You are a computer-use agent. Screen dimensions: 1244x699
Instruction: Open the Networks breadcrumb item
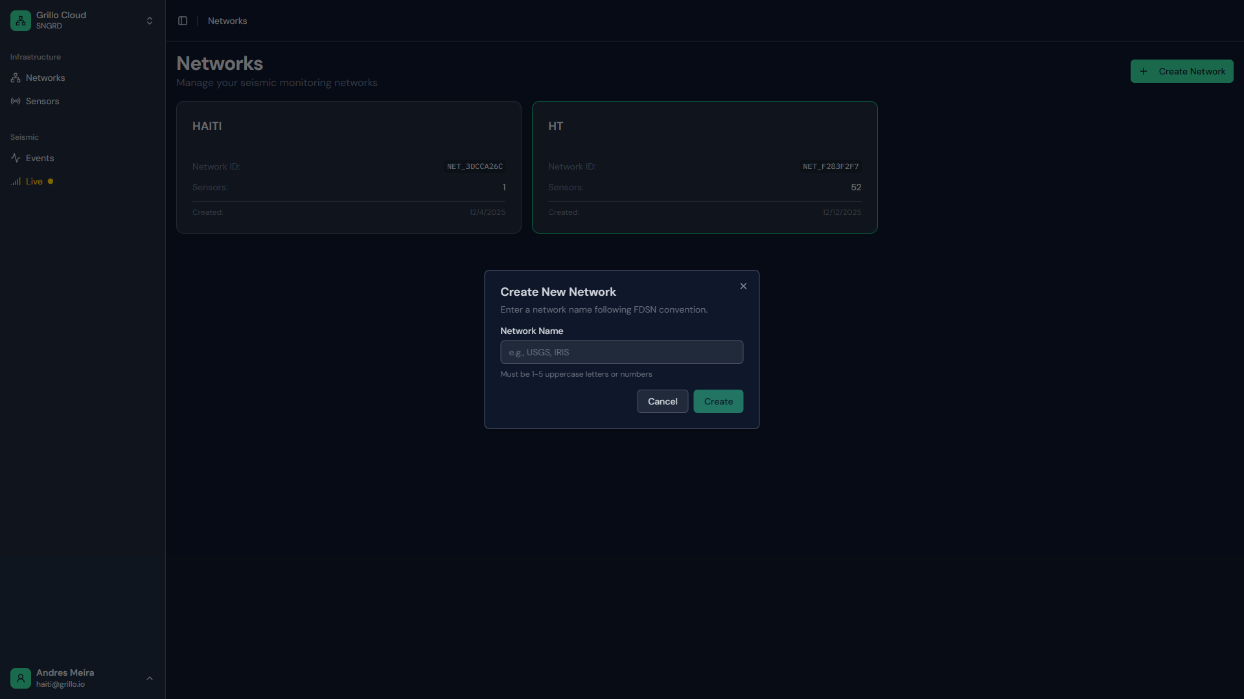pos(227,21)
